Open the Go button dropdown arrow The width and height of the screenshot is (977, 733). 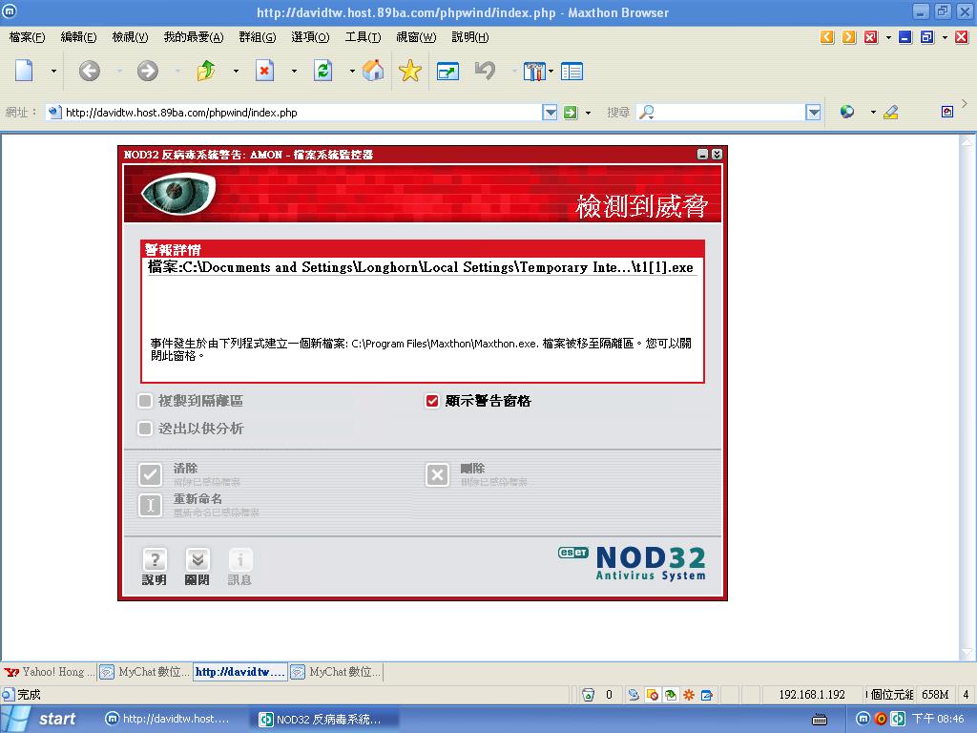coord(588,113)
